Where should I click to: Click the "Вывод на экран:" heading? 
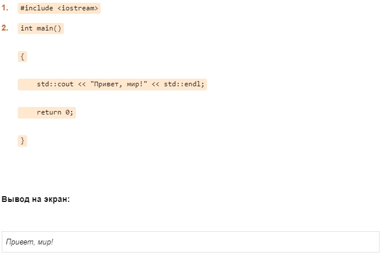coord(36,200)
